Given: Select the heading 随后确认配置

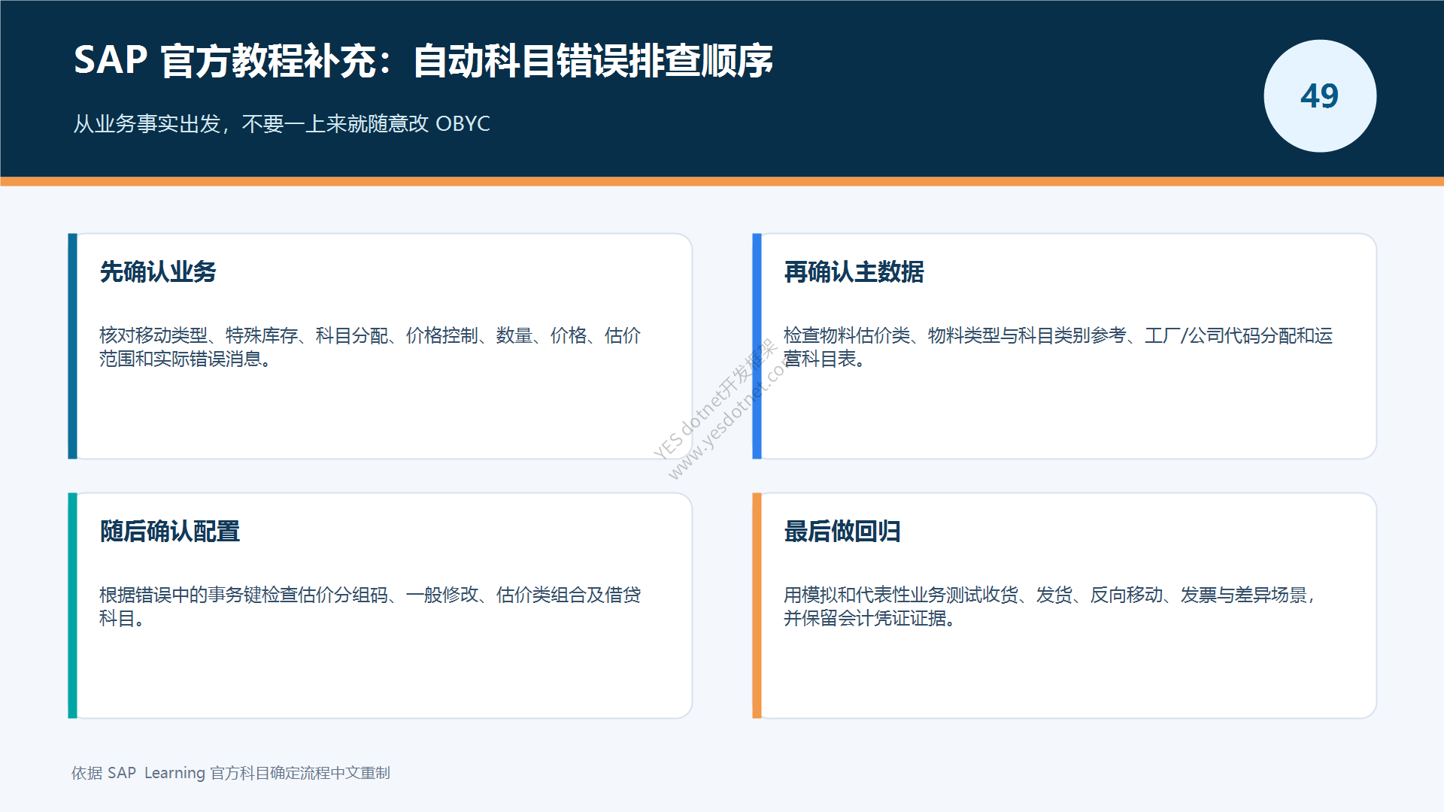Looking at the screenshot, I should point(170,531).
